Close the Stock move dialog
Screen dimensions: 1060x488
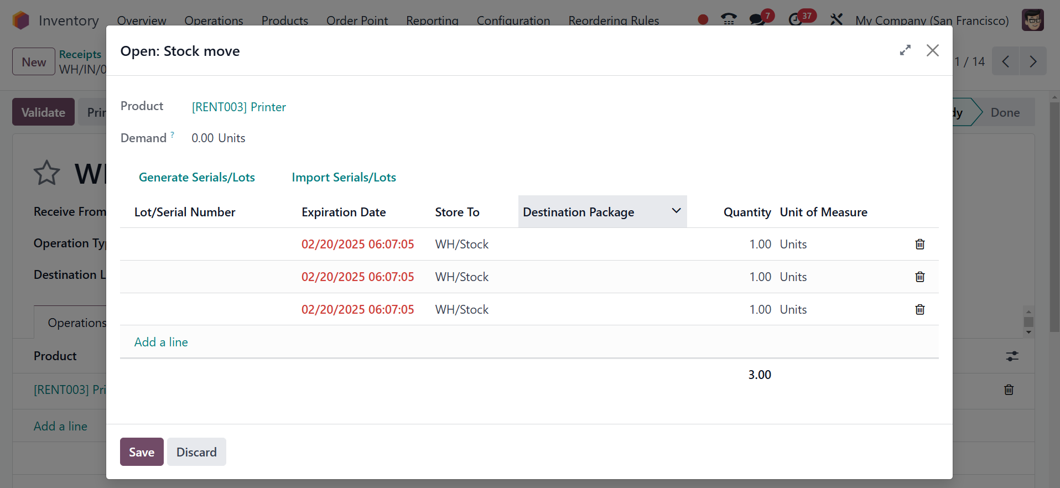[x=932, y=50]
